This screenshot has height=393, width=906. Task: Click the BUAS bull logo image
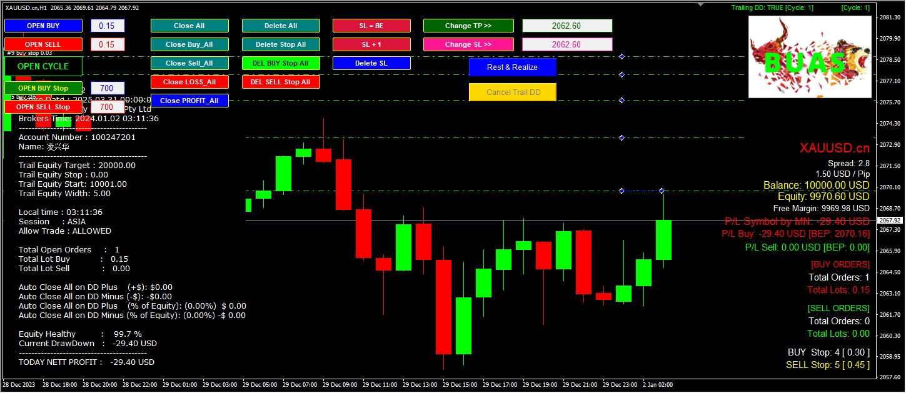pos(810,57)
